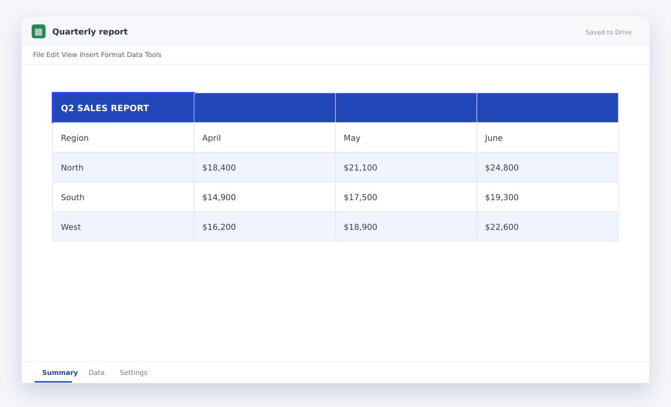Select the $22,600 cell

pyautogui.click(x=547, y=227)
